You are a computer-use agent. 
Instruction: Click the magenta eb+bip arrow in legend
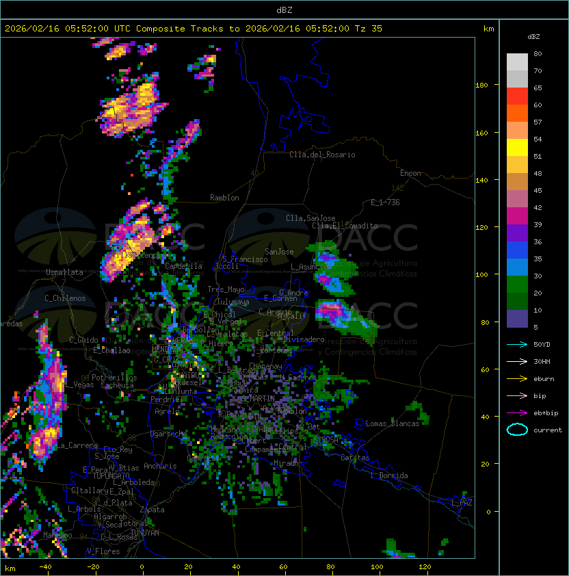517,413
